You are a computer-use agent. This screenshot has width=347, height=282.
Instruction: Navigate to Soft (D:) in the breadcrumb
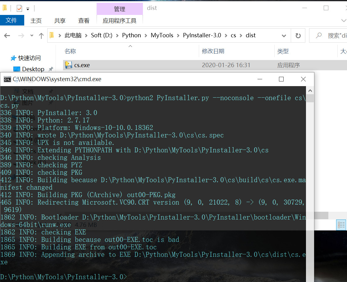(102, 35)
